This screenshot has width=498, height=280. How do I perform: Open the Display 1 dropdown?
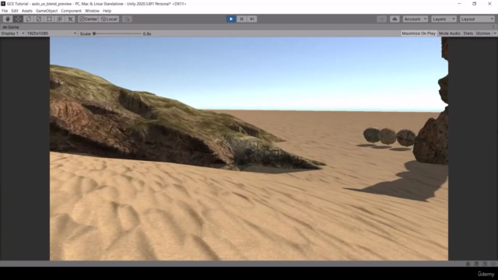point(12,33)
